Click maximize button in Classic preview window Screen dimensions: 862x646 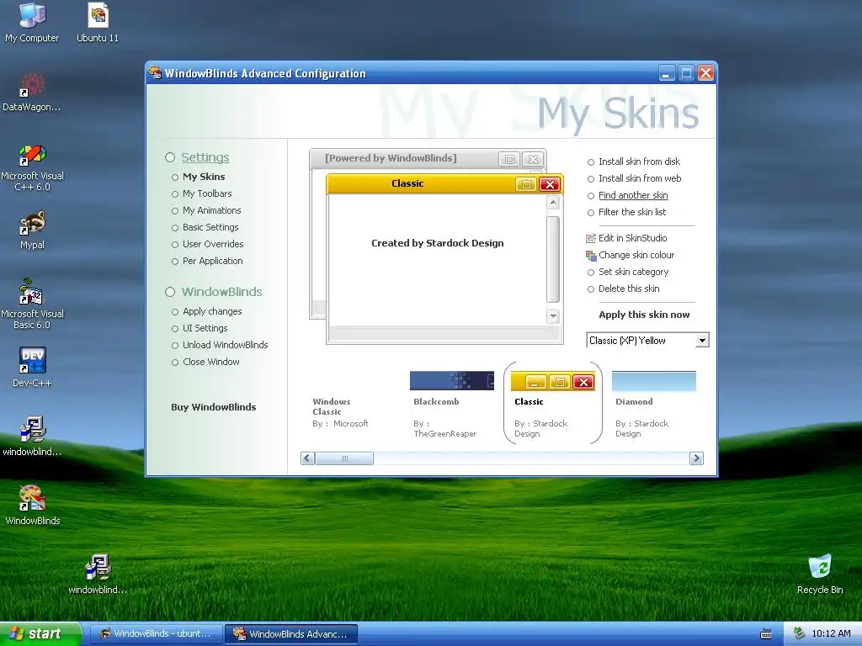pyautogui.click(x=526, y=184)
